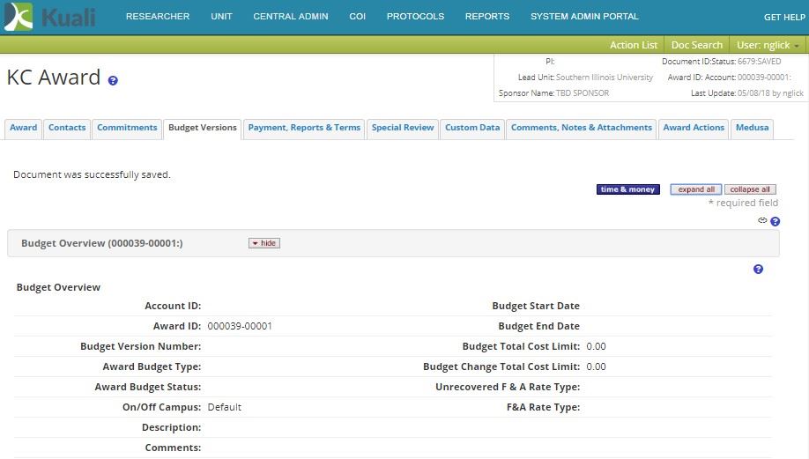Switch to the Award tab
This screenshot has height=459, width=809.
[24, 128]
